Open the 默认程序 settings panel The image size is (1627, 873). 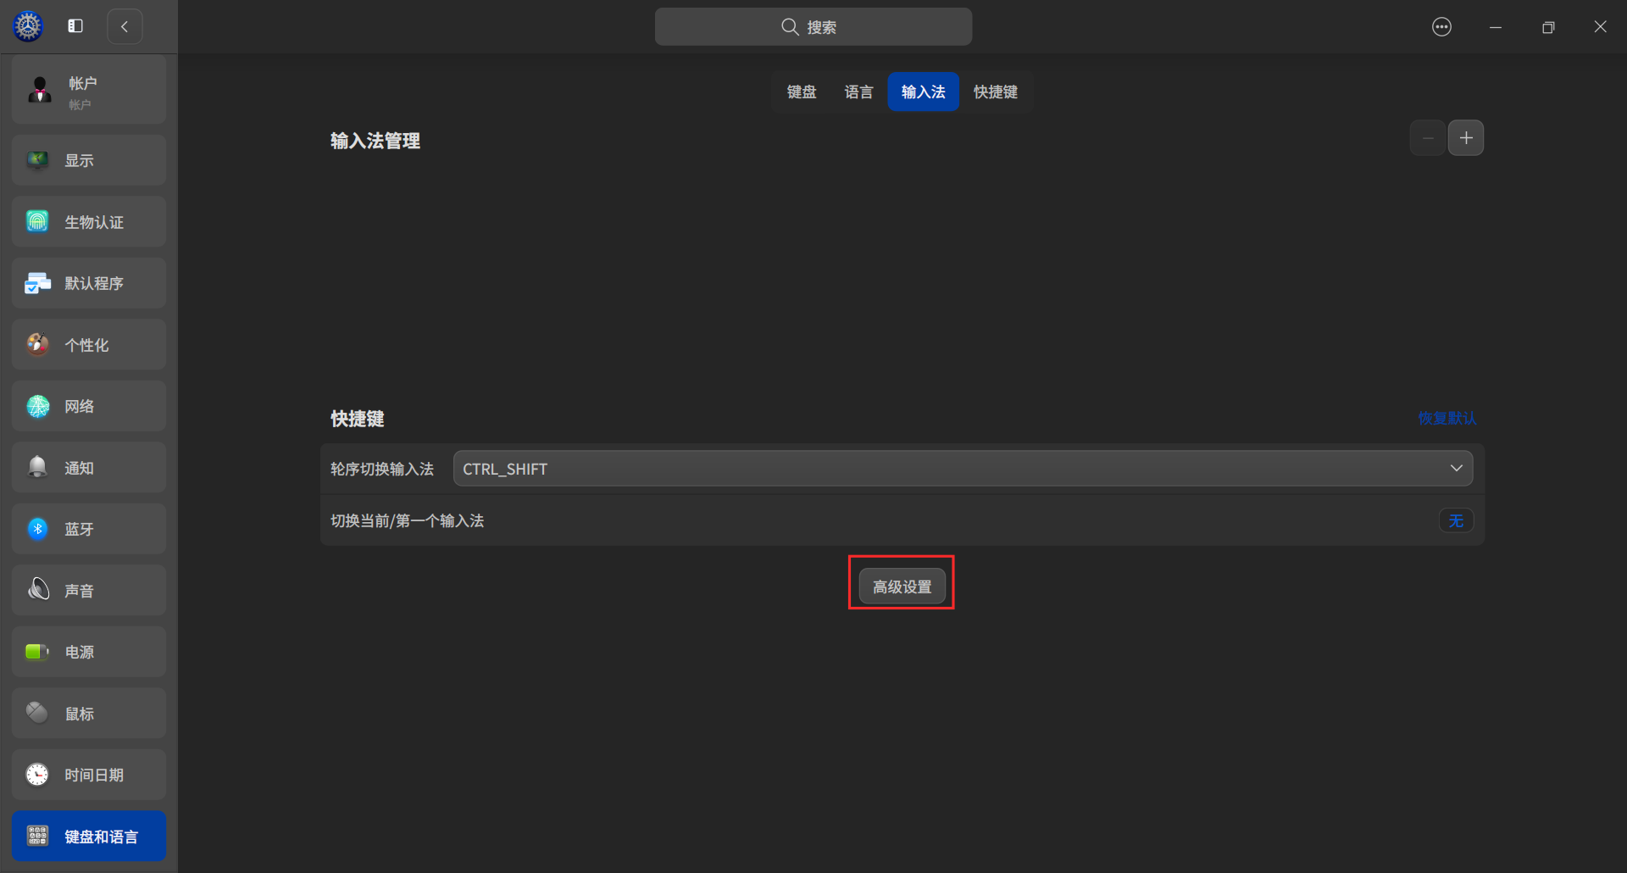pos(88,282)
